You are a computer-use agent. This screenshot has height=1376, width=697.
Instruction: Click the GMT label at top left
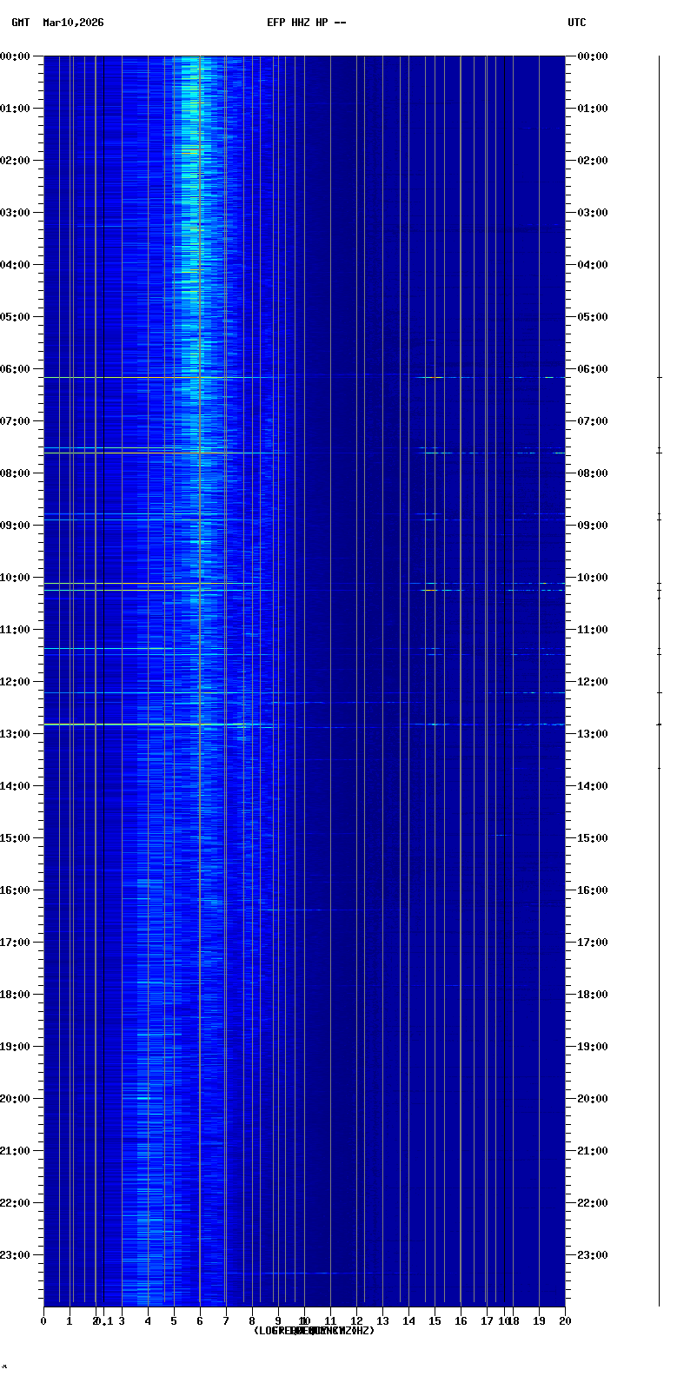[20, 23]
